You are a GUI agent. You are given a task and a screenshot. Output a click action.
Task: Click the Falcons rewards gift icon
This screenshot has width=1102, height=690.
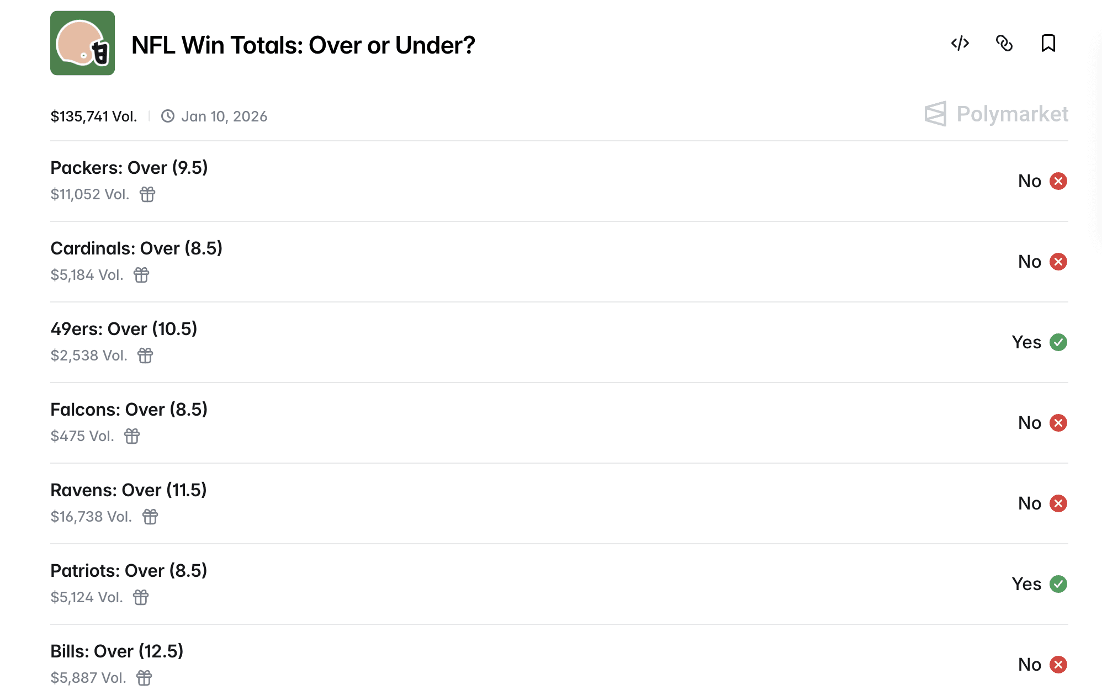coord(132,436)
